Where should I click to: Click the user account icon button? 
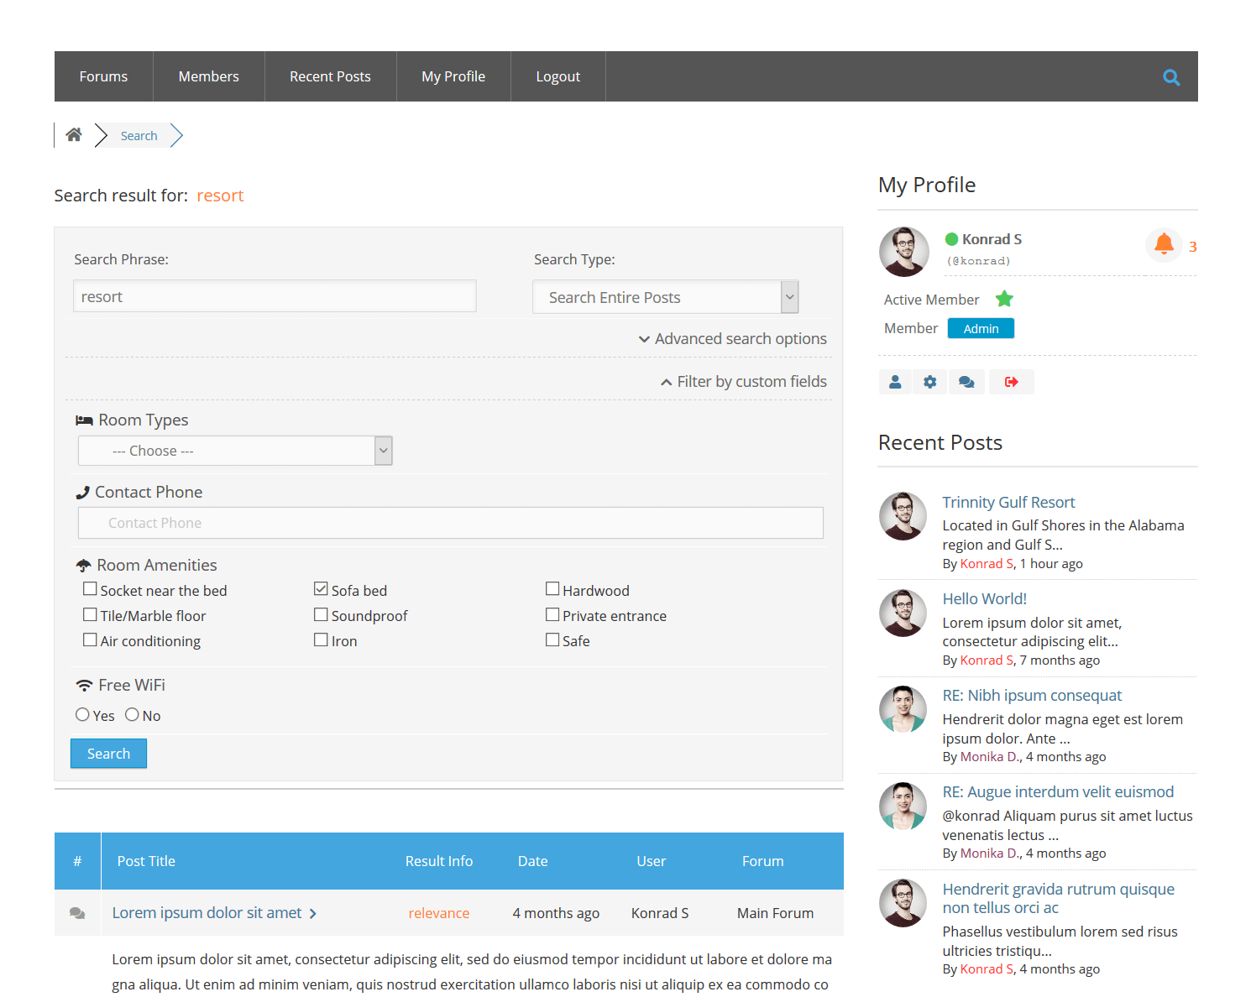point(895,382)
